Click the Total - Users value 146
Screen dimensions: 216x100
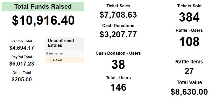[x=118, y=87]
